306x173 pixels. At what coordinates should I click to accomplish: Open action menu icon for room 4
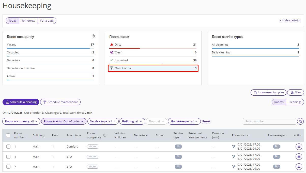coord(299,157)
